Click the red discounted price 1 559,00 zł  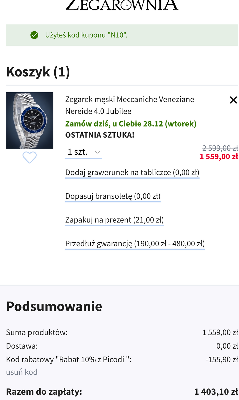coord(219,157)
